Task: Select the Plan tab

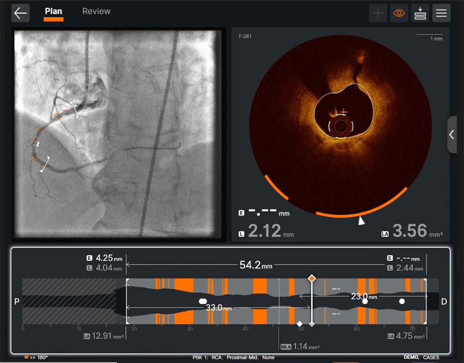Action: click(x=53, y=11)
